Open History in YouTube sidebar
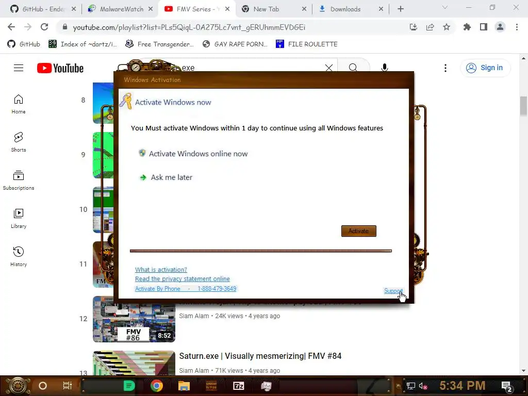 point(19,257)
